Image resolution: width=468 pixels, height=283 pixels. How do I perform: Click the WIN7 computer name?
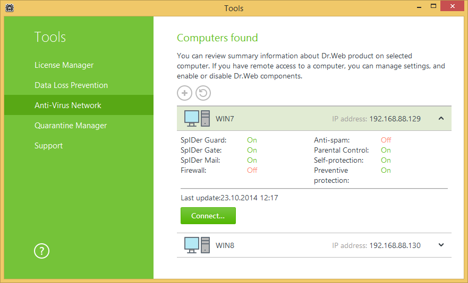tap(225, 119)
